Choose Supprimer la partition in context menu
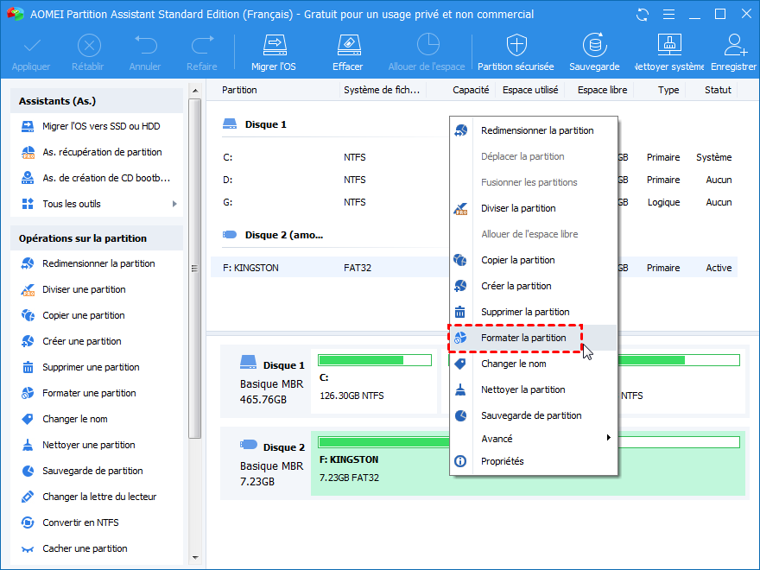This screenshot has height=570, width=760. coord(534,312)
